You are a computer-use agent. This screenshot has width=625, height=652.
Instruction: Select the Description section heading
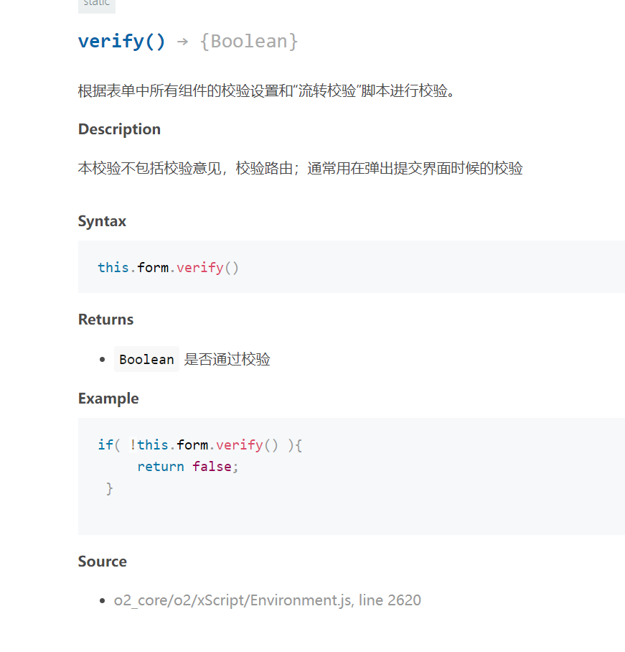click(x=119, y=129)
